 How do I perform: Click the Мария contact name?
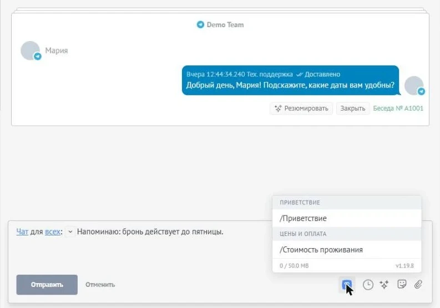pyautogui.click(x=57, y=51)
